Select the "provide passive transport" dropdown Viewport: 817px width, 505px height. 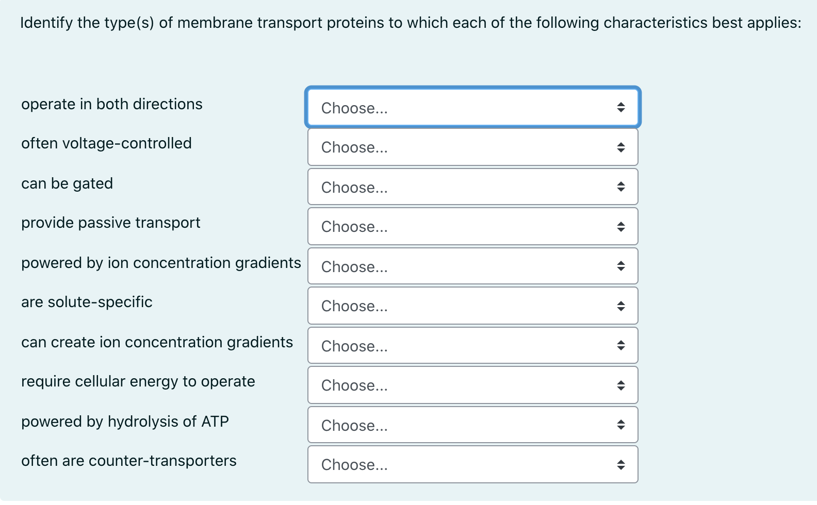coord(472,226)
